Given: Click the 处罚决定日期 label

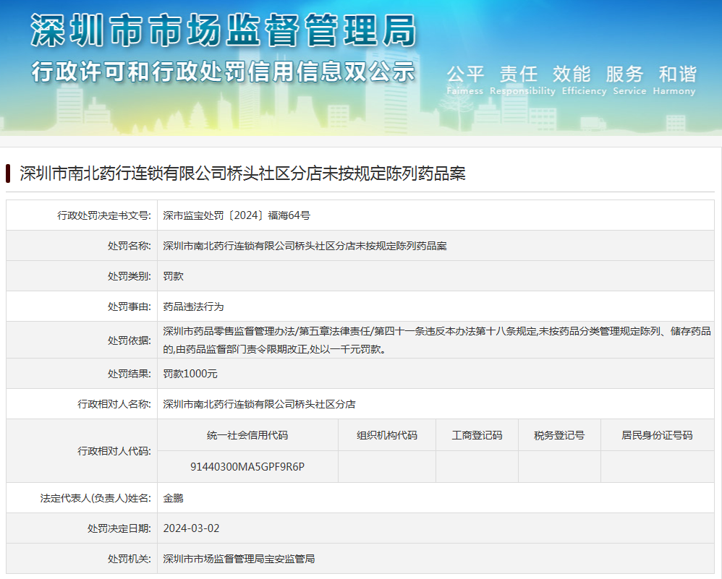Looking at the screenshot, I should tap(119, 528).
